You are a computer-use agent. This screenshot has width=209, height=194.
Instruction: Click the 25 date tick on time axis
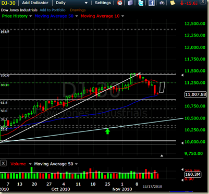click(108, 184)
